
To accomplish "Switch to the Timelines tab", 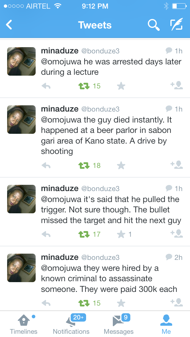I will click(24, 324).
